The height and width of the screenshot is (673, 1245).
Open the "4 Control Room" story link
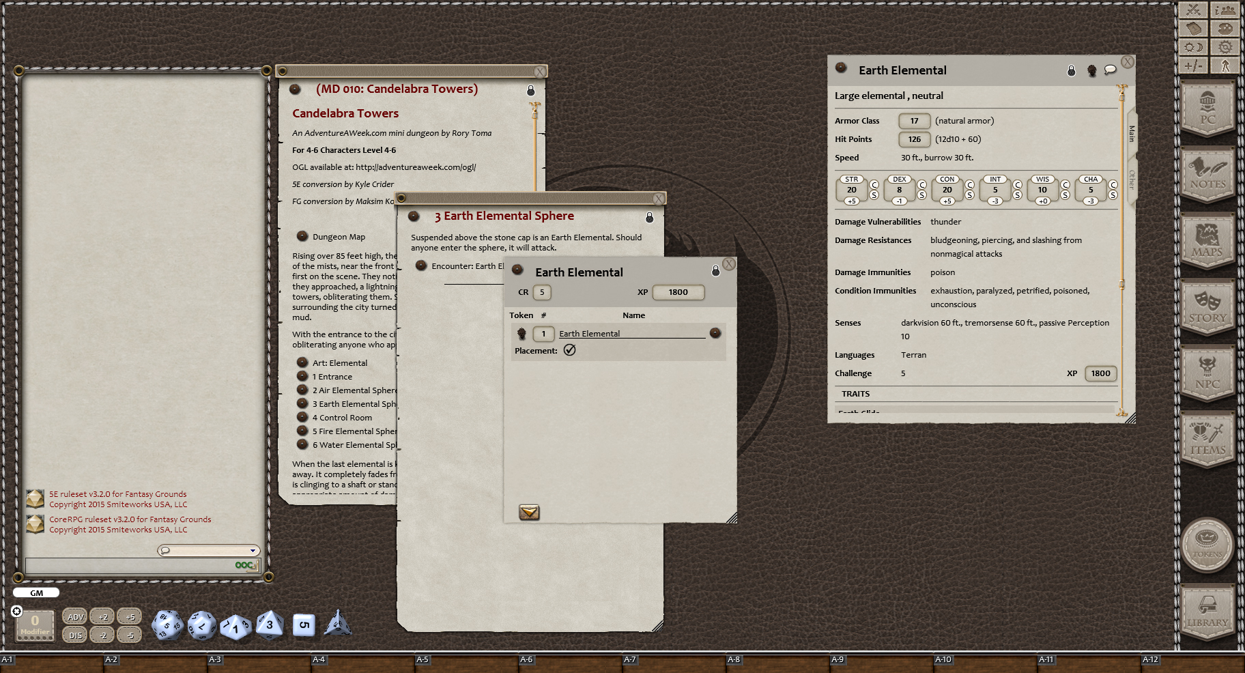[341, 417]
